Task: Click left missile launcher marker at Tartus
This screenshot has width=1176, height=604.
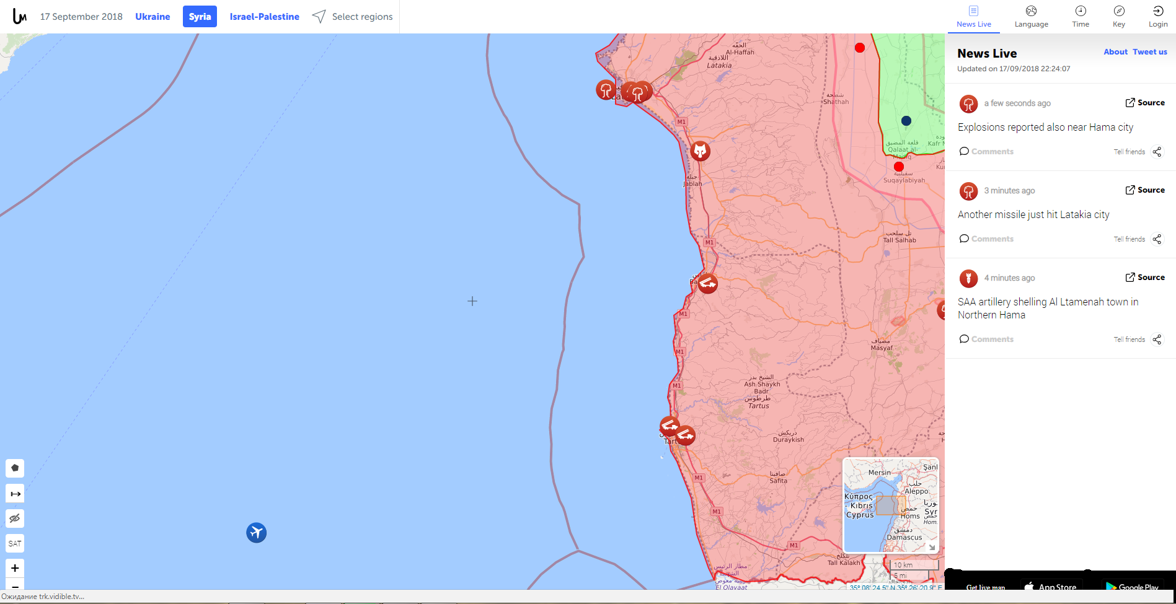Action: point(670,426)
